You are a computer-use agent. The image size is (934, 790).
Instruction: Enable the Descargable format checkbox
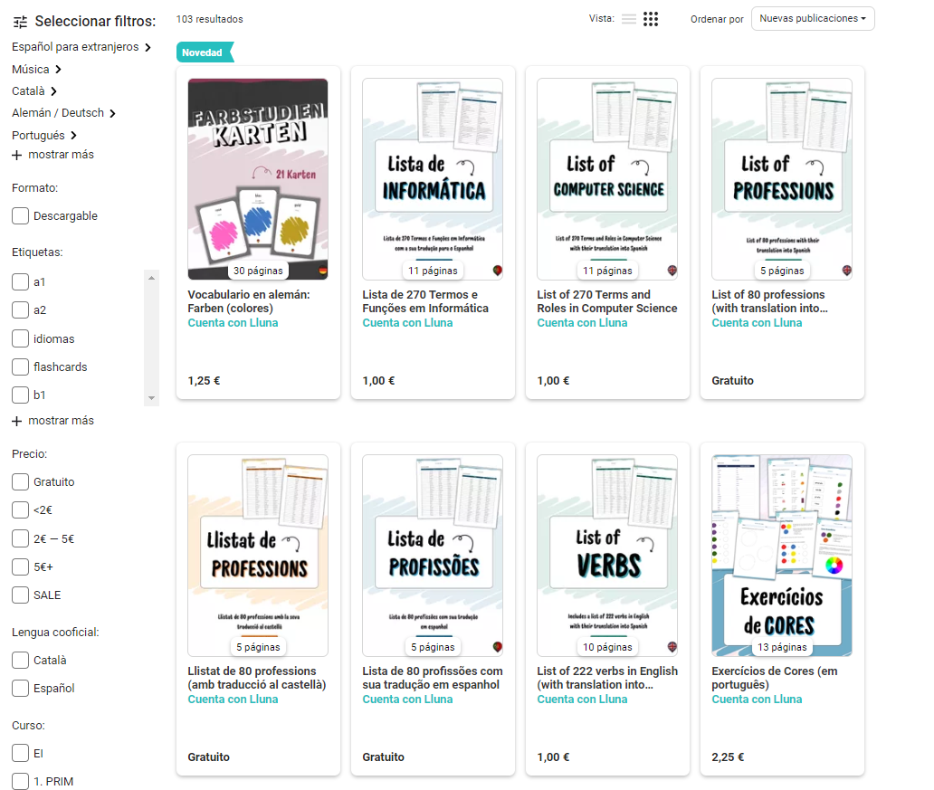[20, 216]
